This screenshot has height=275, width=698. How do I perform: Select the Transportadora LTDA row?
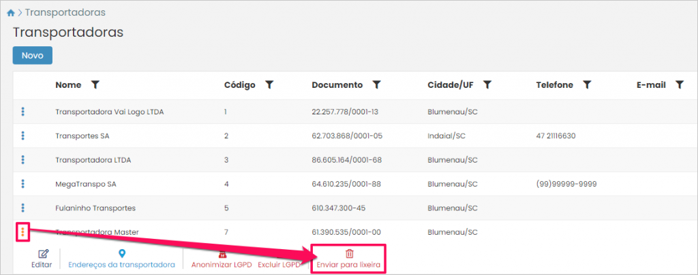[93, 160]
